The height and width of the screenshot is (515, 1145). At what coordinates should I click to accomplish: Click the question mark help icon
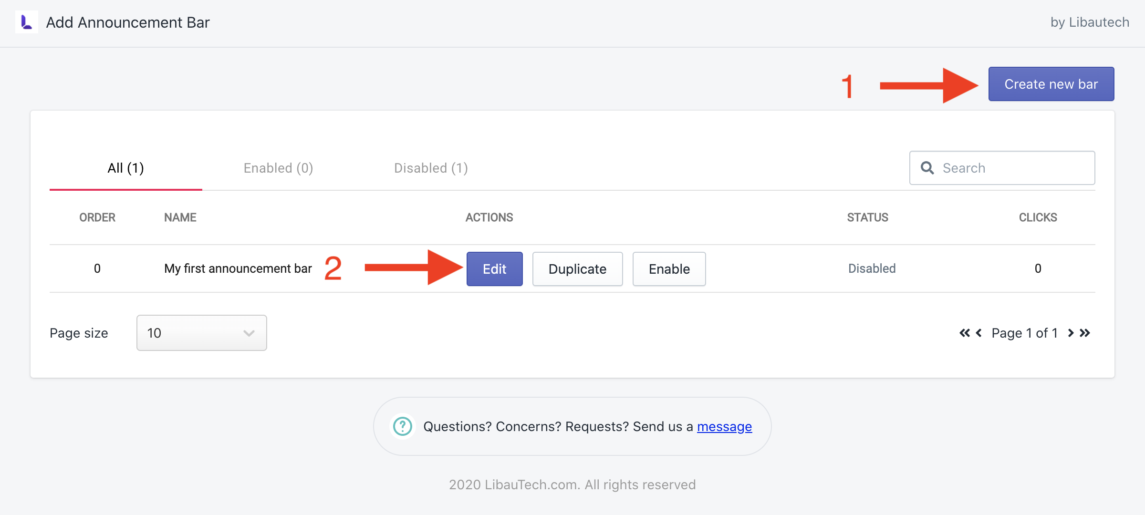(x=402, y=426)
